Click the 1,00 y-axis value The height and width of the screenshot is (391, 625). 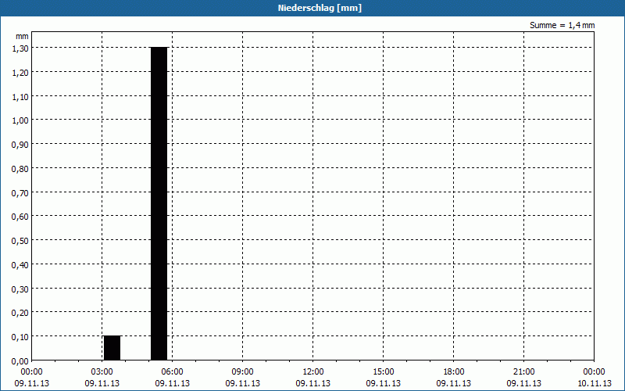[x=20, y=120]
